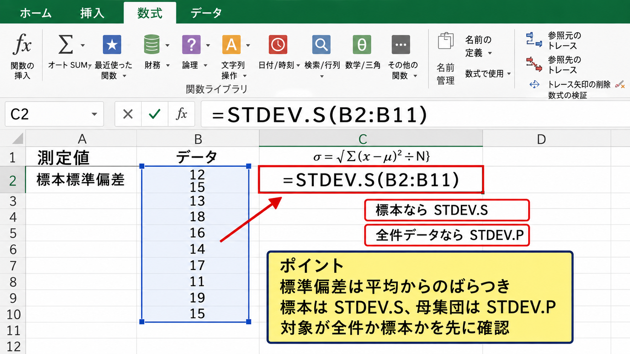Open the Text (文字列操作) functions icon
Viewport: 630px width, 354px height.
coord(231,45)
